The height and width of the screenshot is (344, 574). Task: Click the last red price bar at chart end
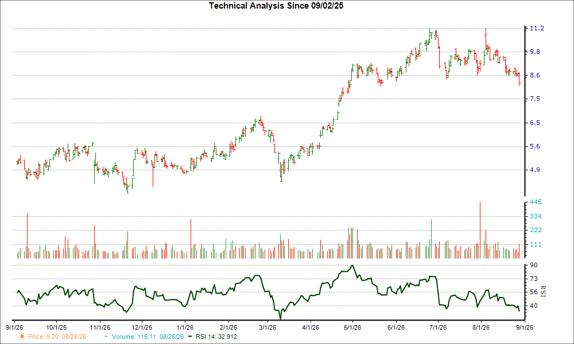[519, 80]
